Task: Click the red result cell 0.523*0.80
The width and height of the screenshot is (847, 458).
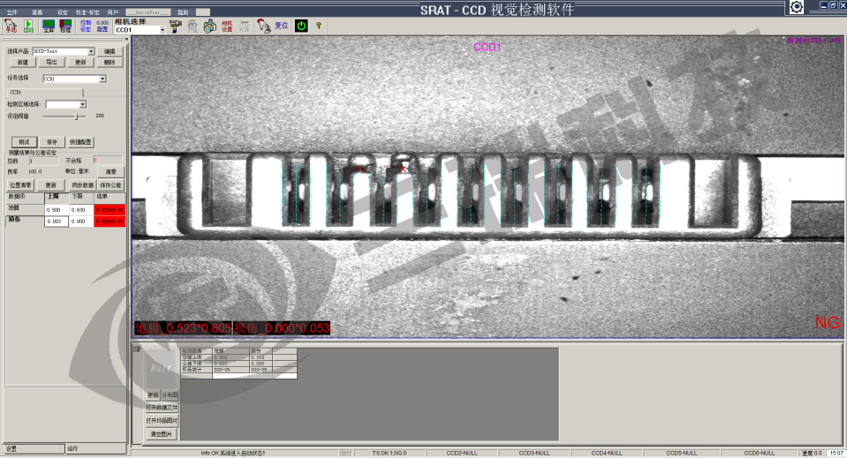Action: [x=110, y=209]
